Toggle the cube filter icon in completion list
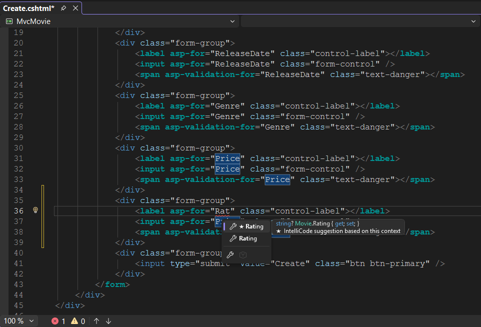Screen dimensions: 481x327 tap(243, 254)
